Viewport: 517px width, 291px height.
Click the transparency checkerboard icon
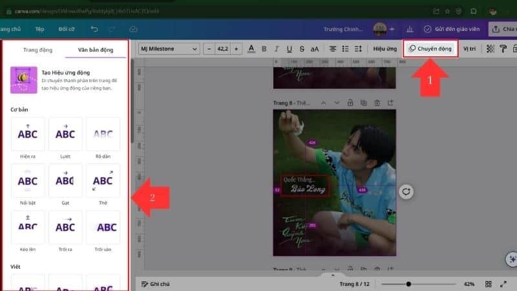click(x=491, y=48)
